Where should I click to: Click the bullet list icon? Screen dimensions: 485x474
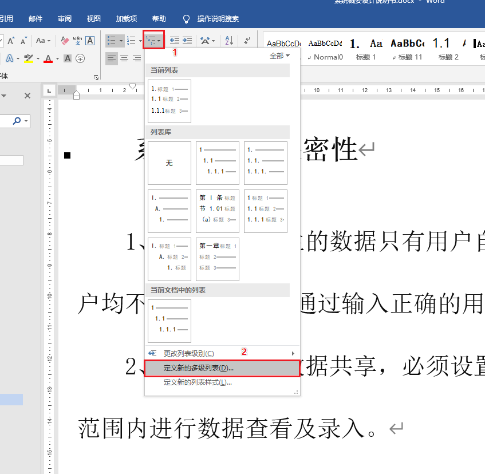[111, 41]
